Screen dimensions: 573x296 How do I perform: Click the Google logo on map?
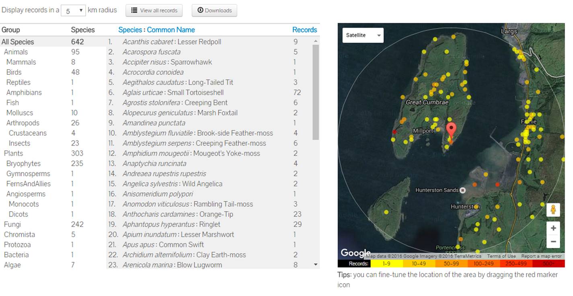[x=355, y=253]
